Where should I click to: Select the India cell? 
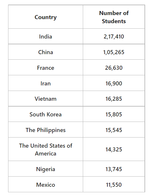pos(45,36)
